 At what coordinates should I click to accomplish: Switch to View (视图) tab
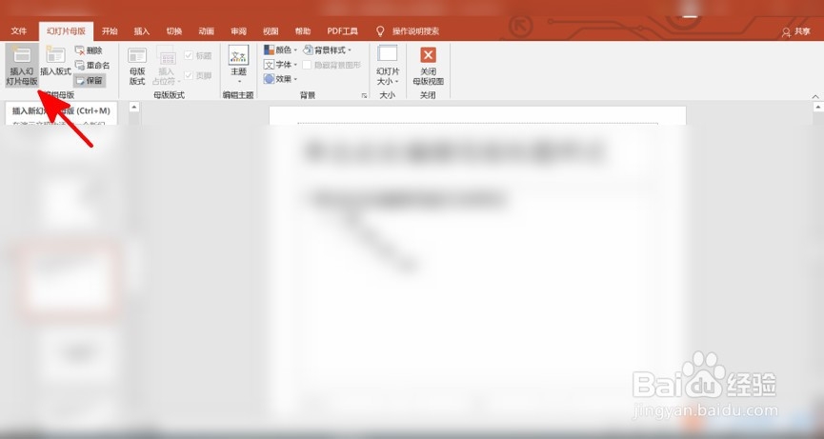(x=271, y=31)
